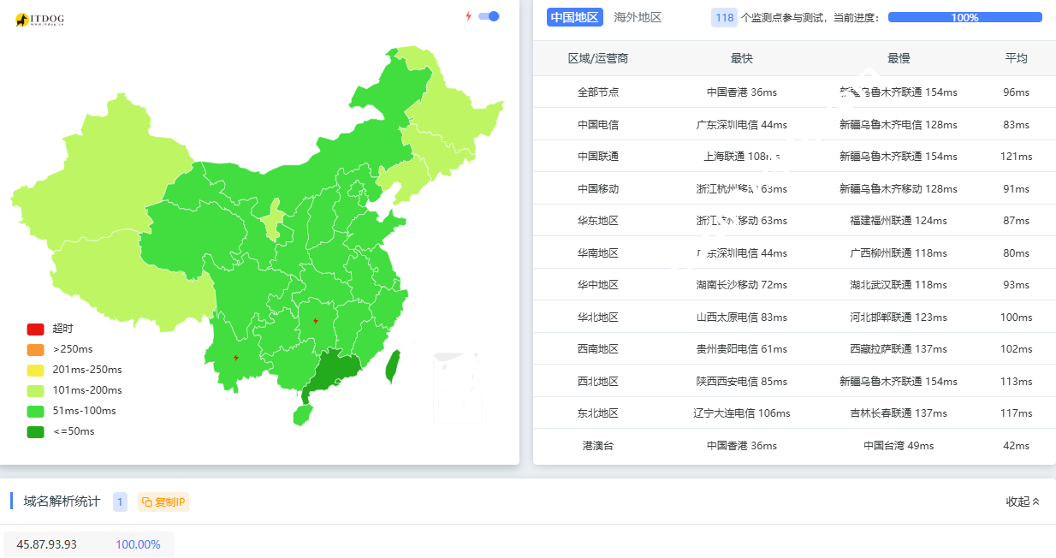
Task: Select the 西北地区 row label
Action: click(598, 381)
